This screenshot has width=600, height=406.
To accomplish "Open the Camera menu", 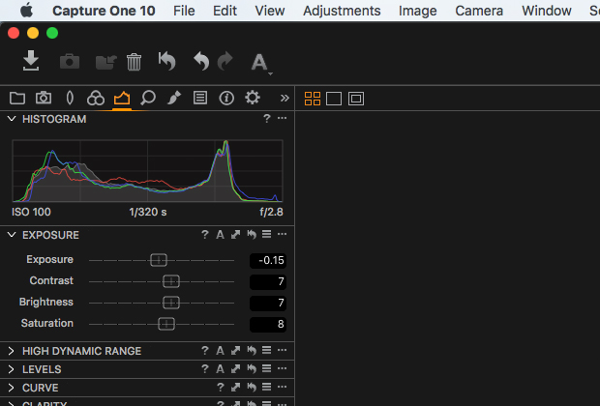I will pos(479,11).
